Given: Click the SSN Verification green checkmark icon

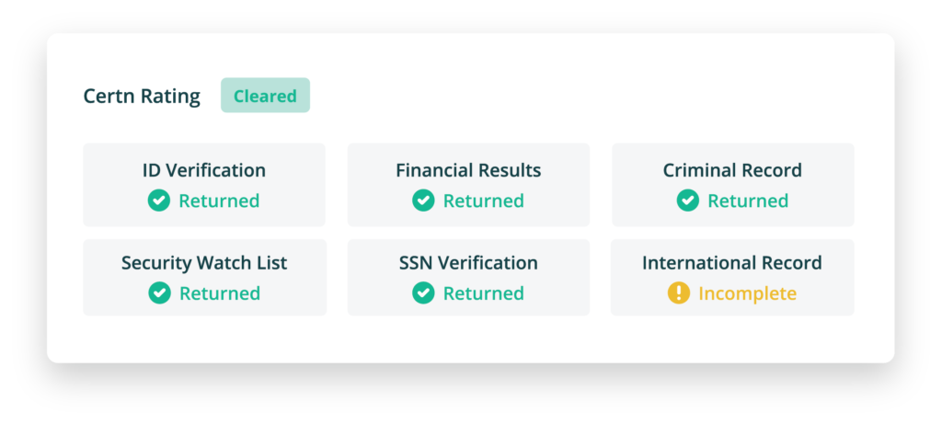Looking at the screenshot, I should [423, 293].
